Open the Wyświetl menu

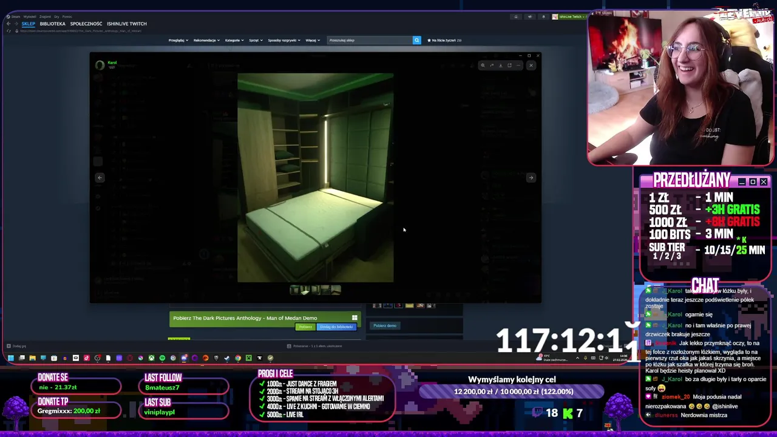click(30, 16)
